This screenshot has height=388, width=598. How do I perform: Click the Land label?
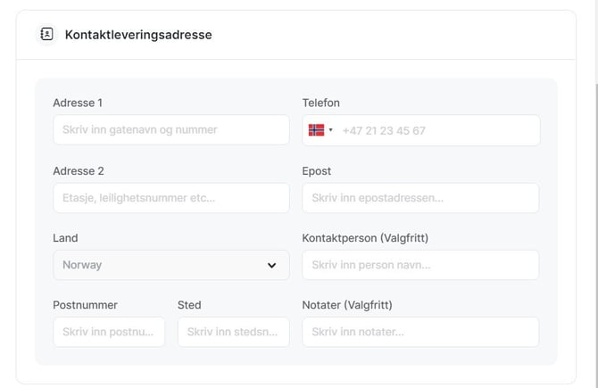coord(65,238)
